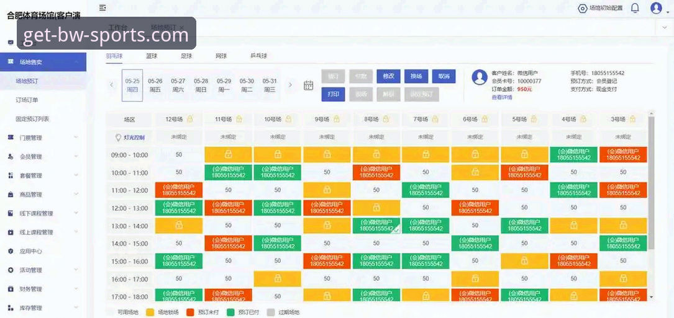Screen dimensions: 674x318
Task: Click the blue 修改 button
Action: 388,76
